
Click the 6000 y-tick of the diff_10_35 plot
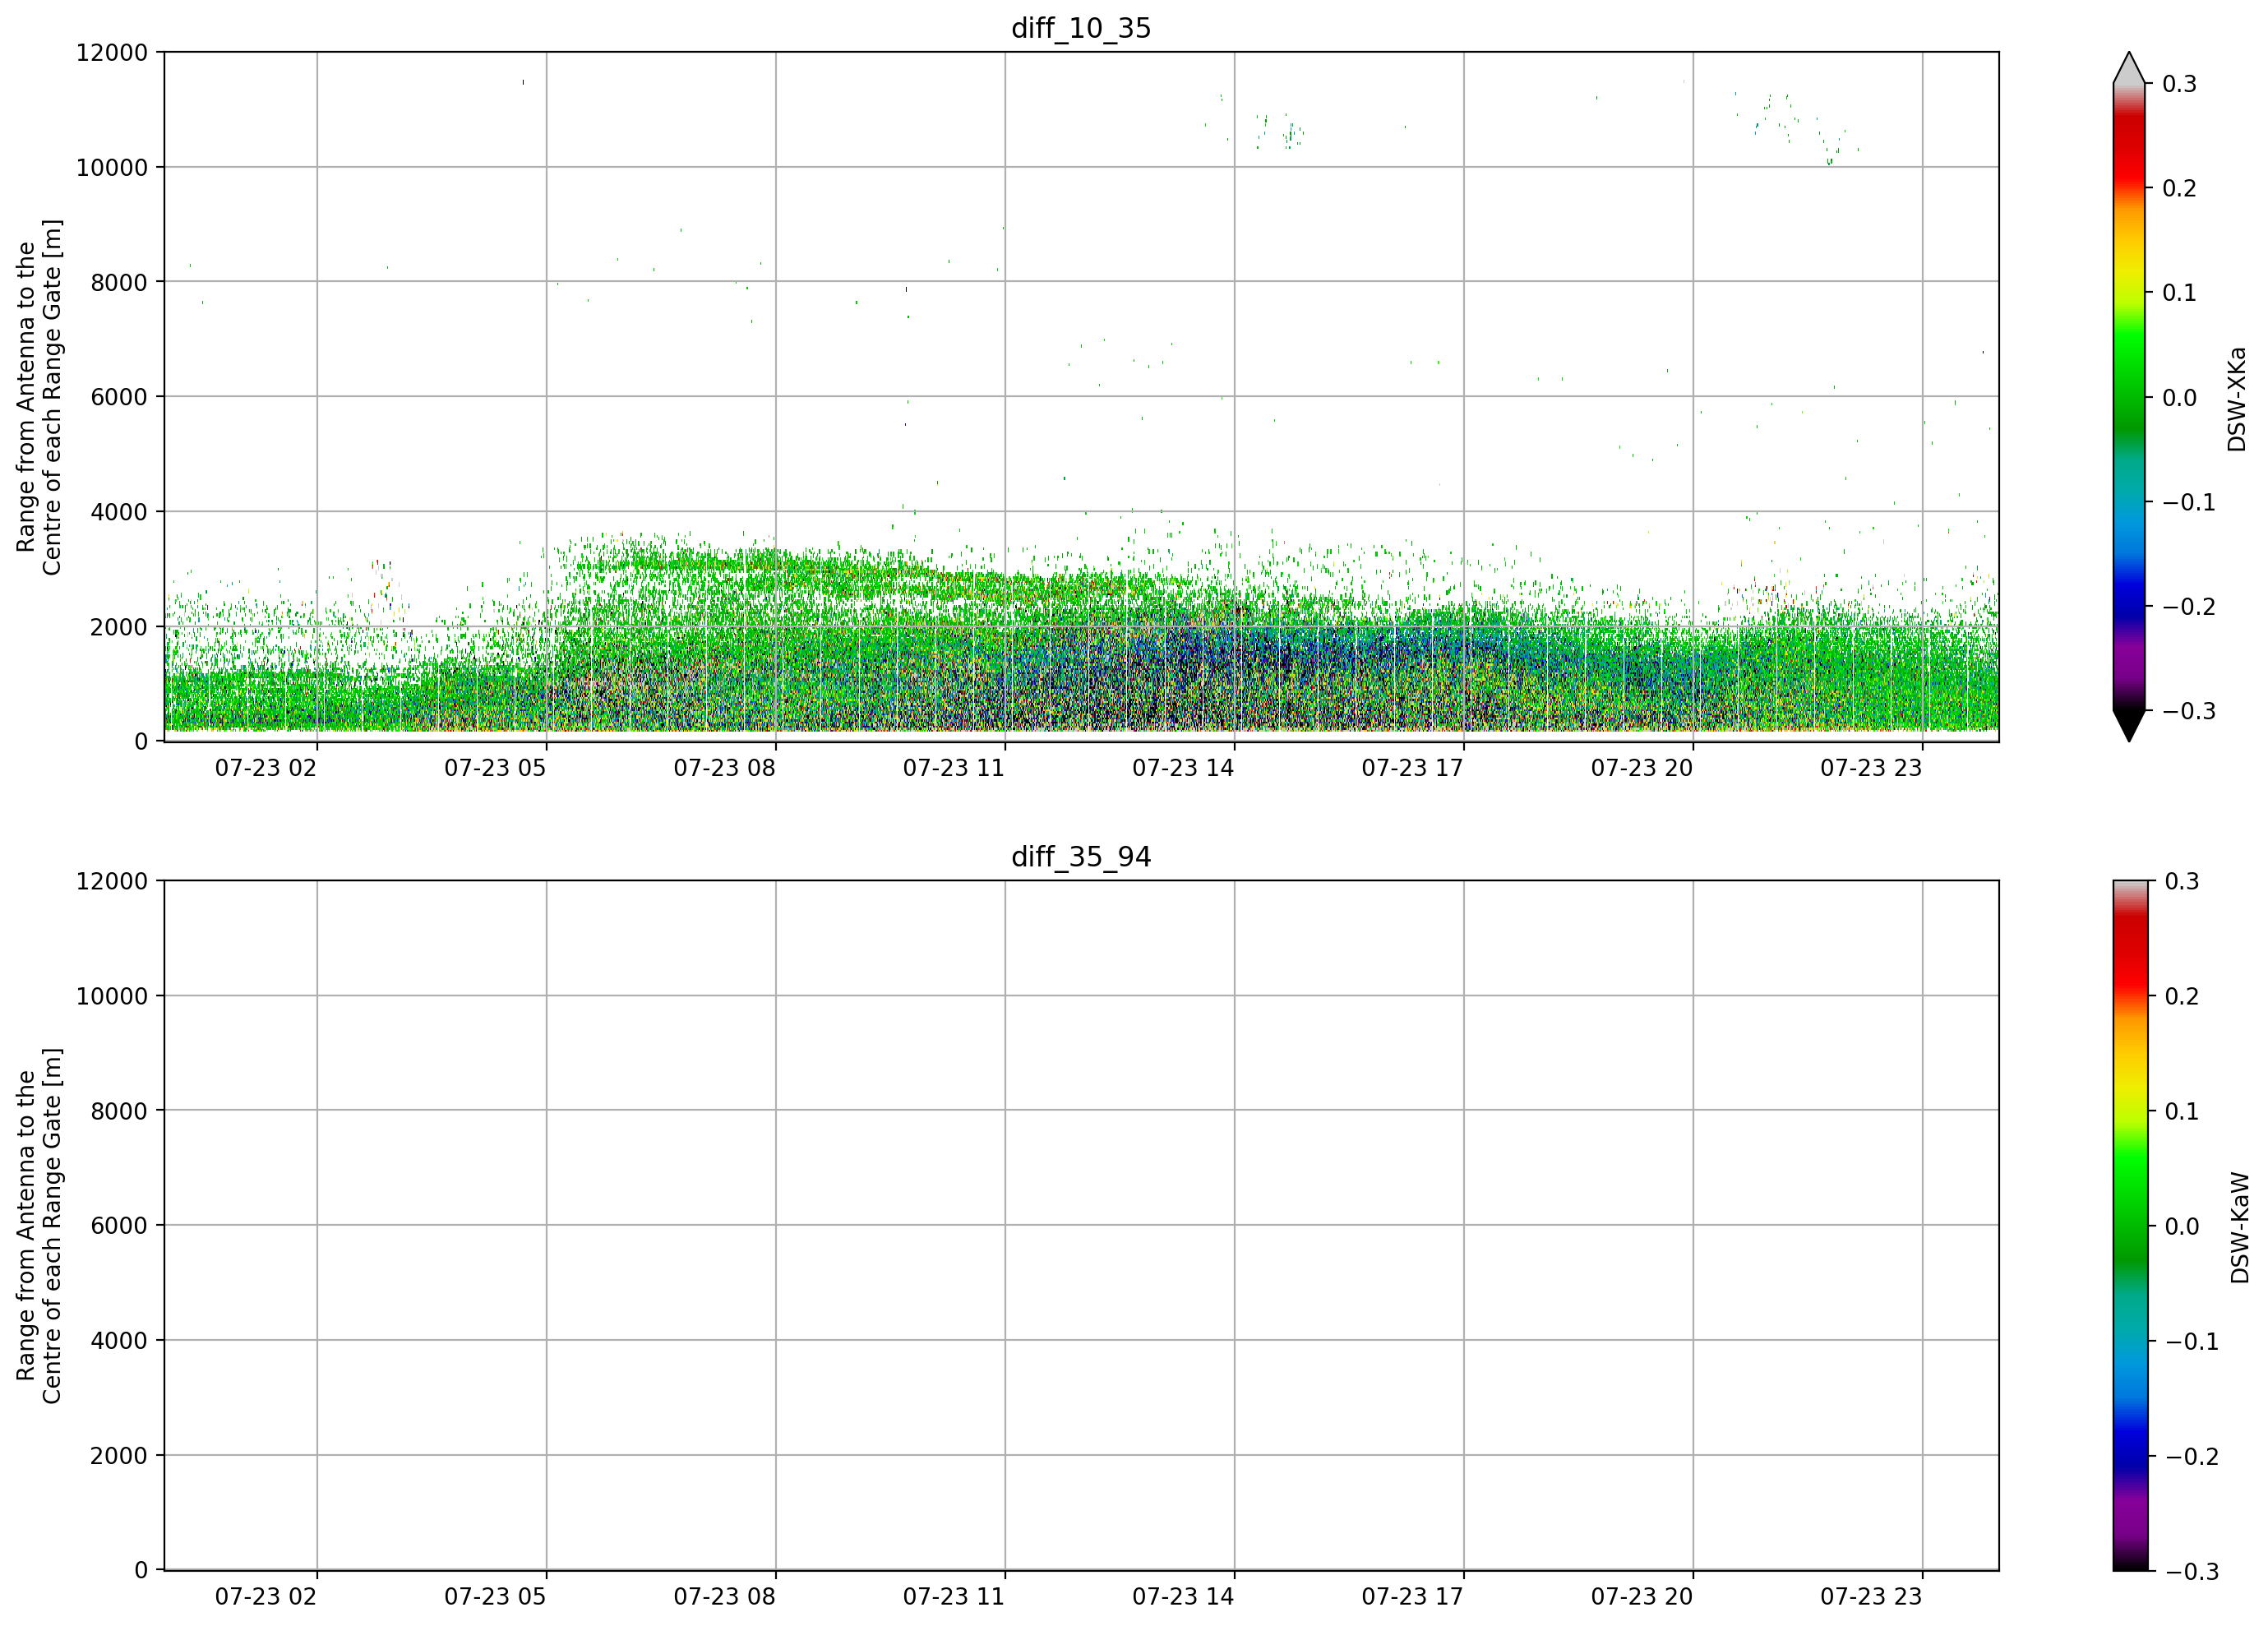click(x=119, y=397)
